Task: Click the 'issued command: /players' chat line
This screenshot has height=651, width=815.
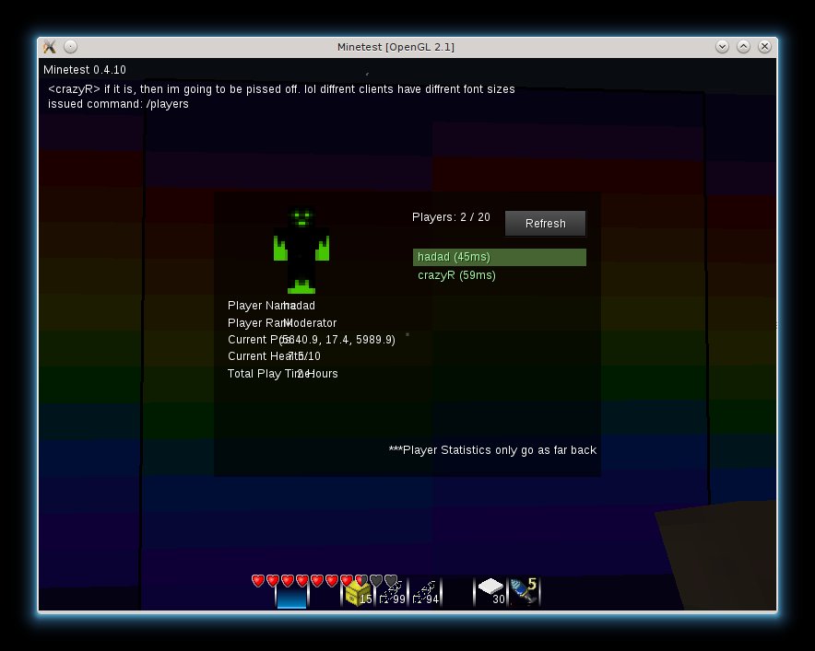Action: [119, 104]
